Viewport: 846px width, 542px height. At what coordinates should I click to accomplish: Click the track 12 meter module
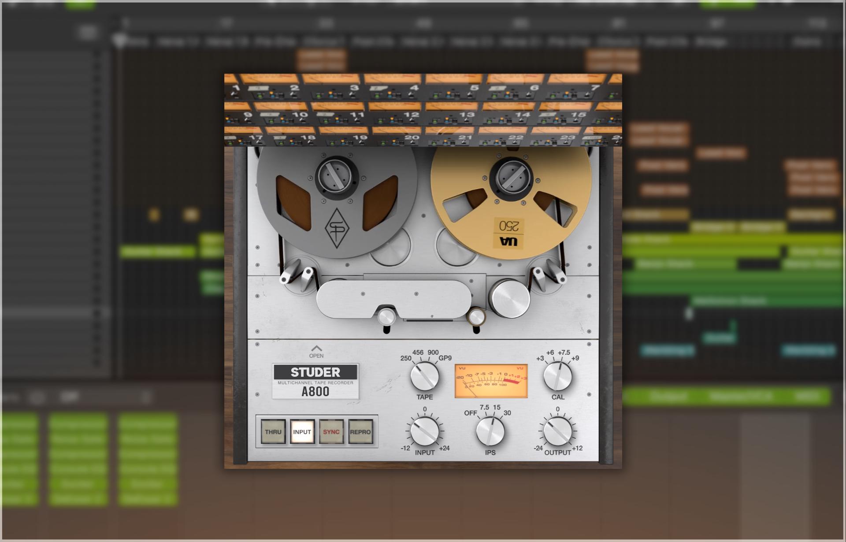coord(394,114)
